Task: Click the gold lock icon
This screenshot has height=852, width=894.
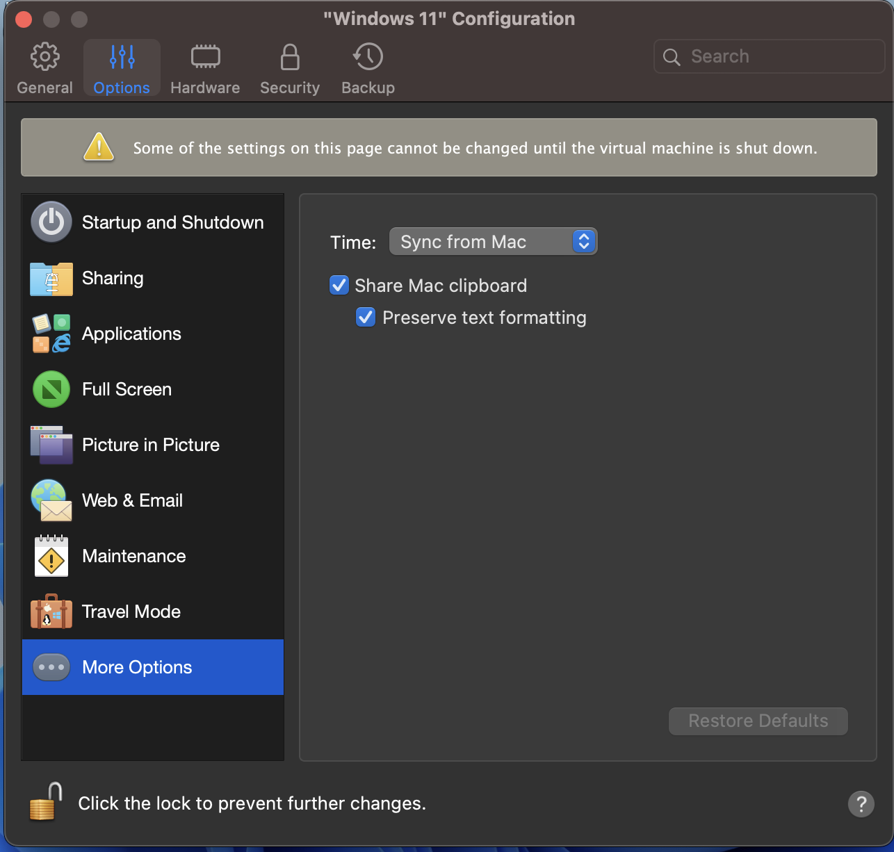Action: pos(45,801)
